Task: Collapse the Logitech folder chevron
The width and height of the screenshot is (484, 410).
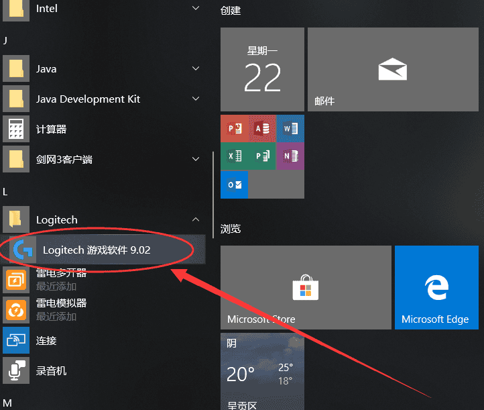Action: click(x=196, y=219)
